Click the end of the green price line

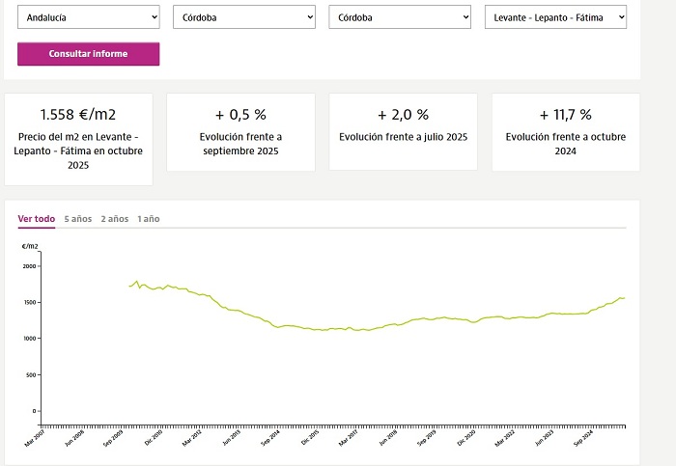[624, 298]
